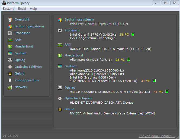Image resolution: width=180 pixels, height=139 pixels.
Task: Click the 28 °C motherboard temperature value
Action: (120, 60)
